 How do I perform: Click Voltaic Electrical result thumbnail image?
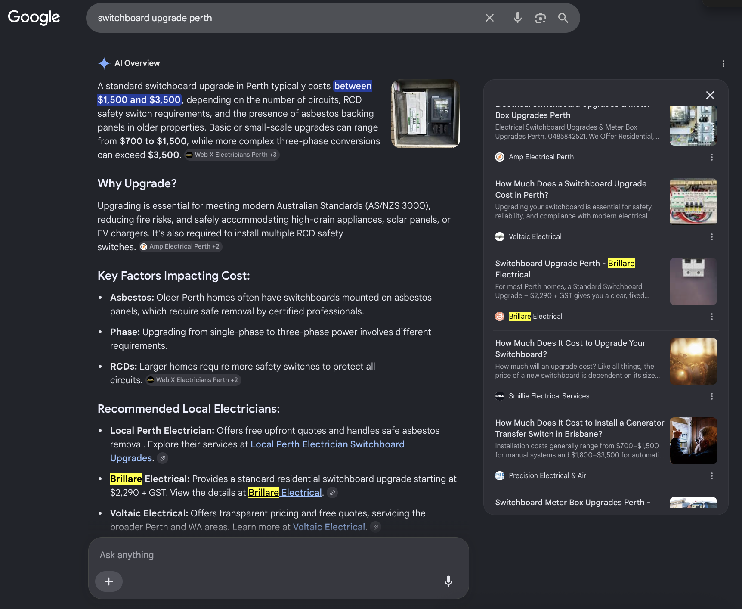(x=693, y=202)
